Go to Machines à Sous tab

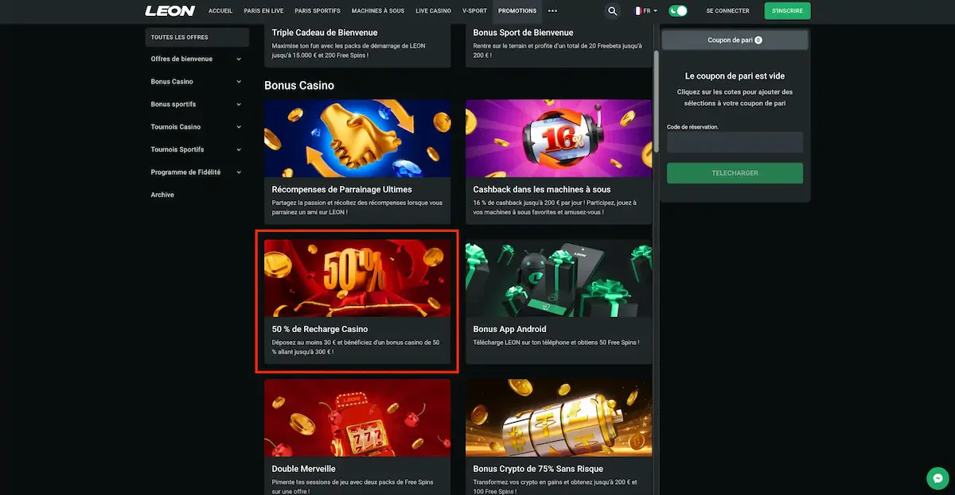pos(377,11)
